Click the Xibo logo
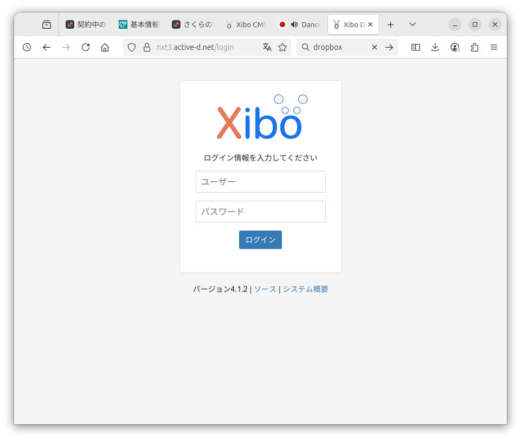521x440 pixels. coord(262,117)
